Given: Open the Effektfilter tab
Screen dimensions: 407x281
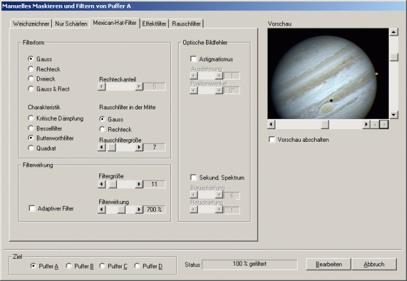Looking at the screenshot, I should [154, 24].
